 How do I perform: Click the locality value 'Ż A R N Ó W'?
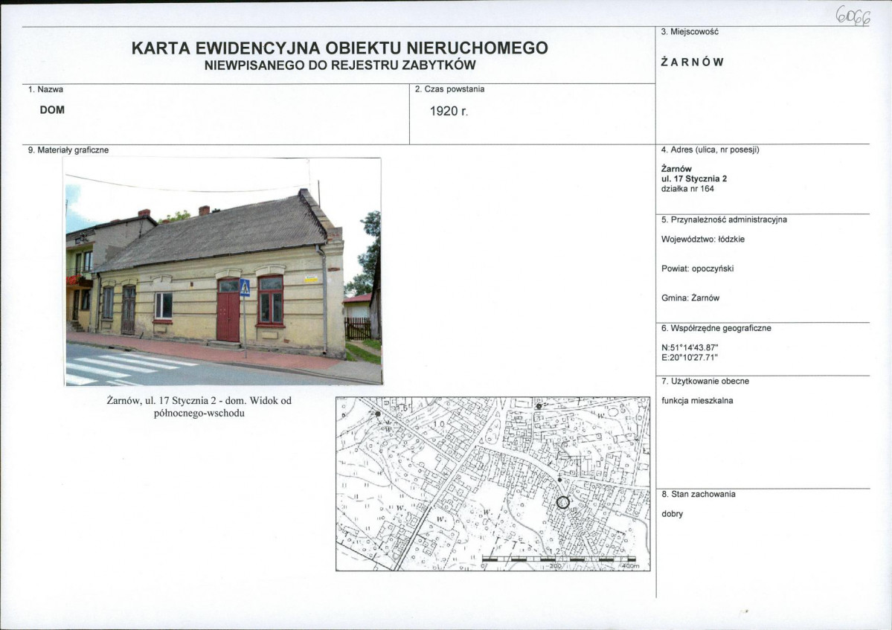pyautogui.click(x=693, y=62)
